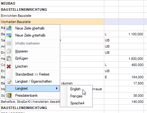This screenshot has width=147, height=113.
Task: Click the 'Neue Zeile unterhalb' table icon
Action: [9, 35]
